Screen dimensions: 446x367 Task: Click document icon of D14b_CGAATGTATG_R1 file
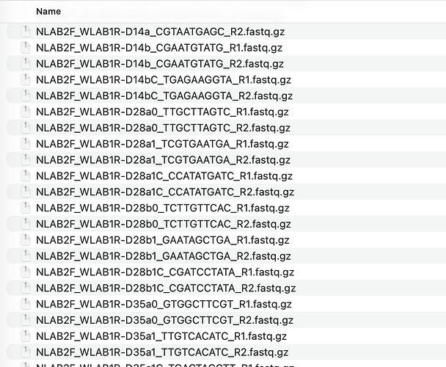pyautogui.click(x=26, y=48)
